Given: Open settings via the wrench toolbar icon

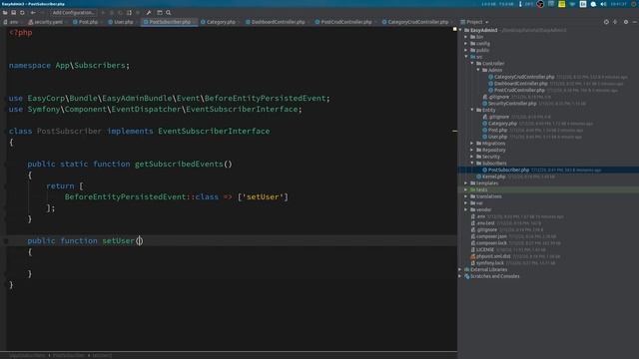Looking at the screenshot, I should (x=149, y=13).
